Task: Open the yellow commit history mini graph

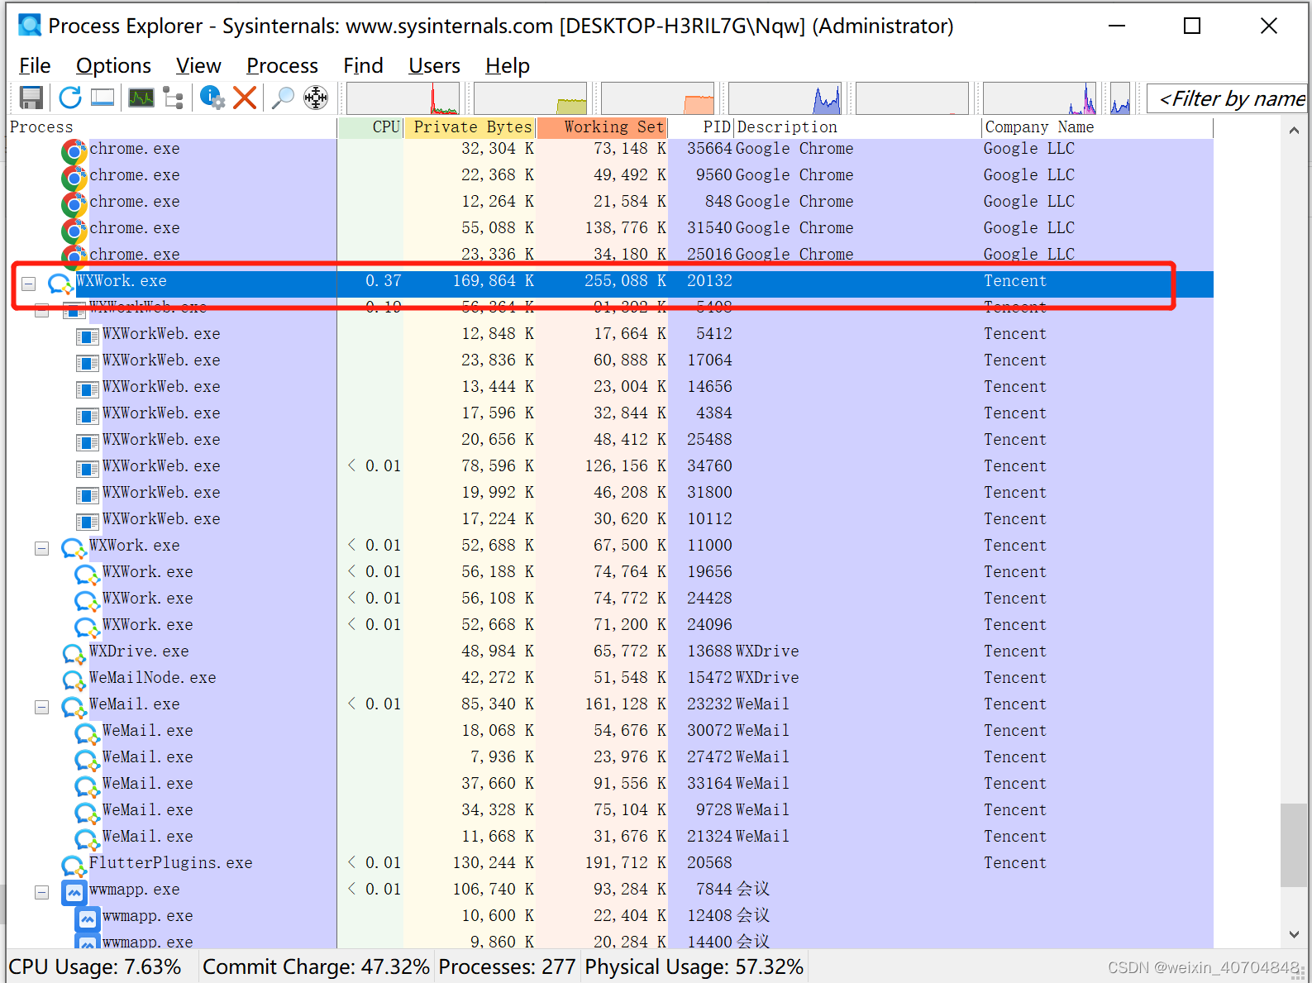Action: 530,98
